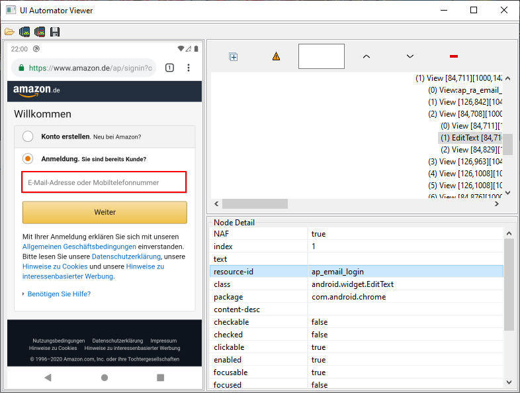Go to the previous search result with the up chevron
The width and height of the screenshot is (520, 393).
367,56
